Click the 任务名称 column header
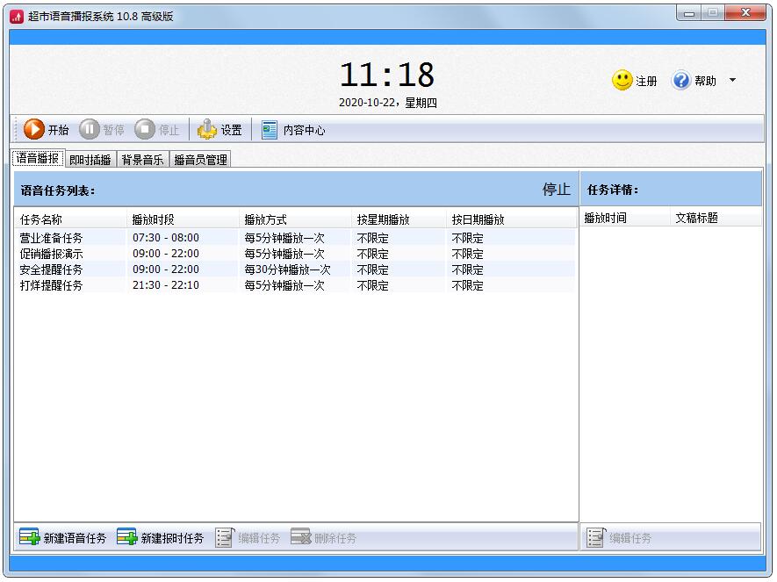Viewport: 777px width, 582px height. (x=71, y=219)
